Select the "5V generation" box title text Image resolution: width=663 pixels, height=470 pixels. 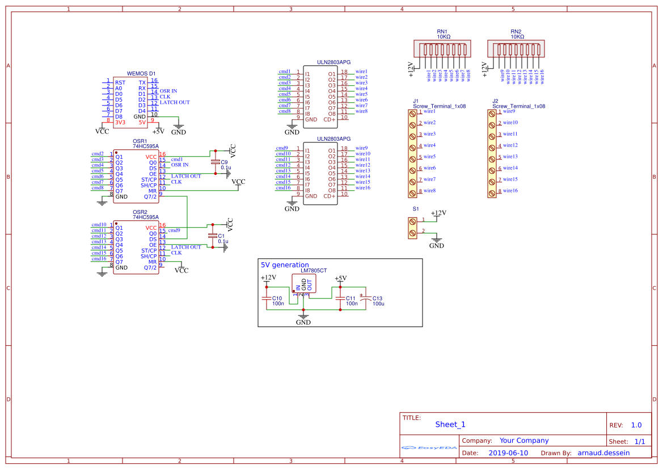click(285, 265)
